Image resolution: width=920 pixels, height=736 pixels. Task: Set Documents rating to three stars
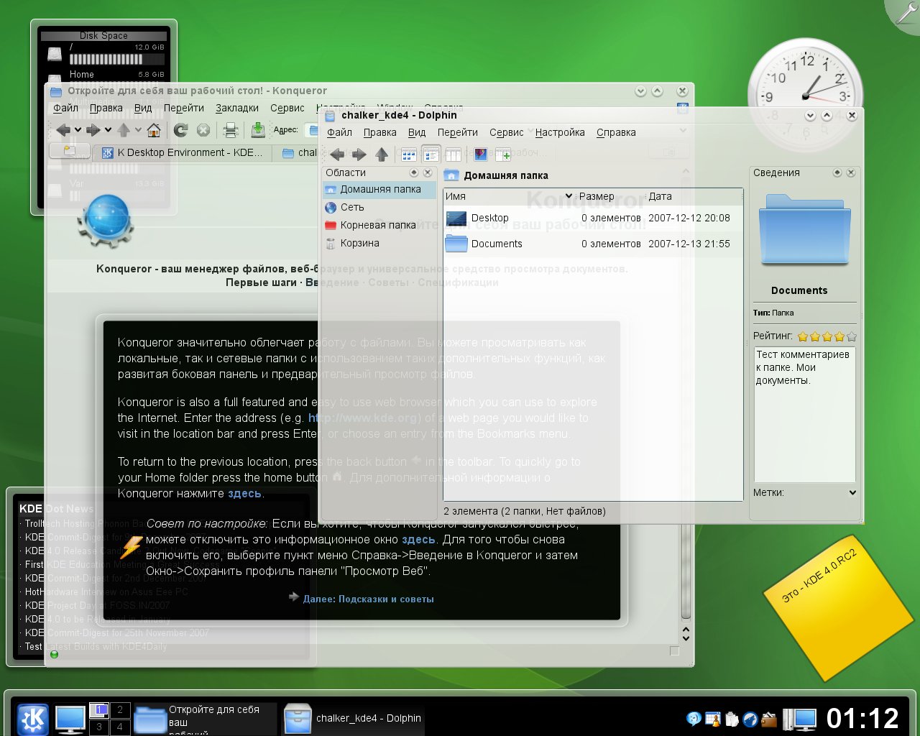point(827,336)
